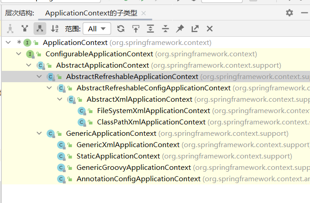Collapse AbstractRefreshableConfigApplicationContext node
Screen dimensions: 310x203
pyautogui.click(x=49, y=88)
